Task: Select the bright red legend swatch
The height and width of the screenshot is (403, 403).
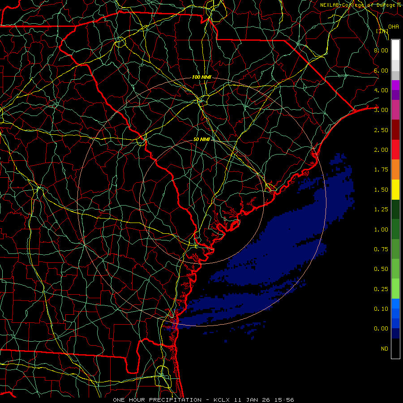Action: click(x=395, y=150)
